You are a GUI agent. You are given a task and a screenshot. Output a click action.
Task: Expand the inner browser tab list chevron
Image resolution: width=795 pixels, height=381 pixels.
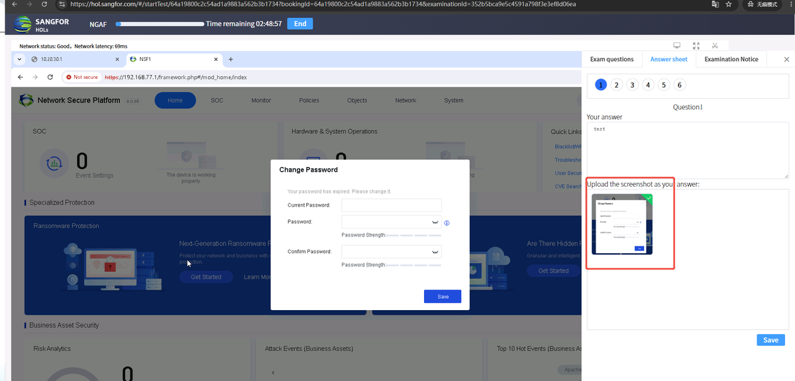tap(20, 59)
